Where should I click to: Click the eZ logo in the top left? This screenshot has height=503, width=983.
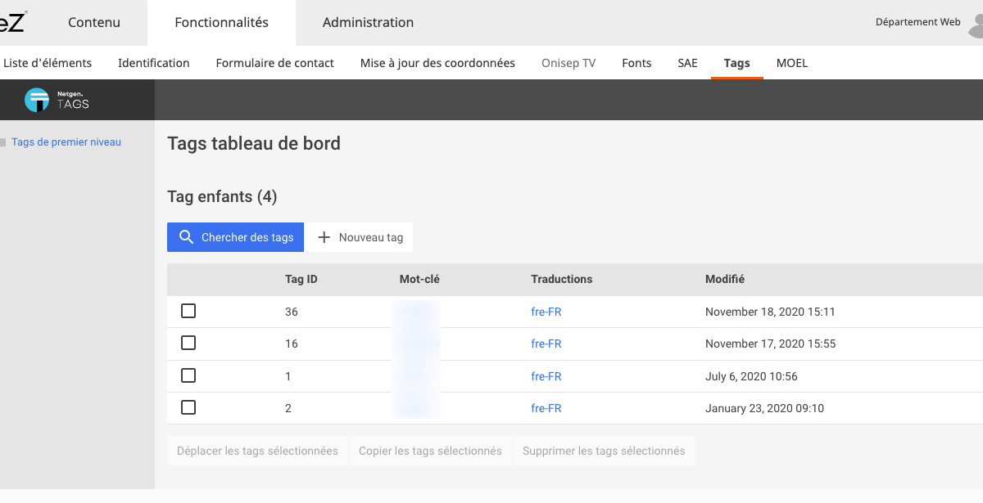(x=11, y=22)
